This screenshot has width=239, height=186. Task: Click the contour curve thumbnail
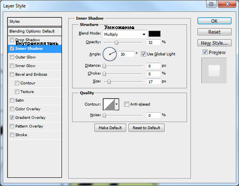click(109, 104)
